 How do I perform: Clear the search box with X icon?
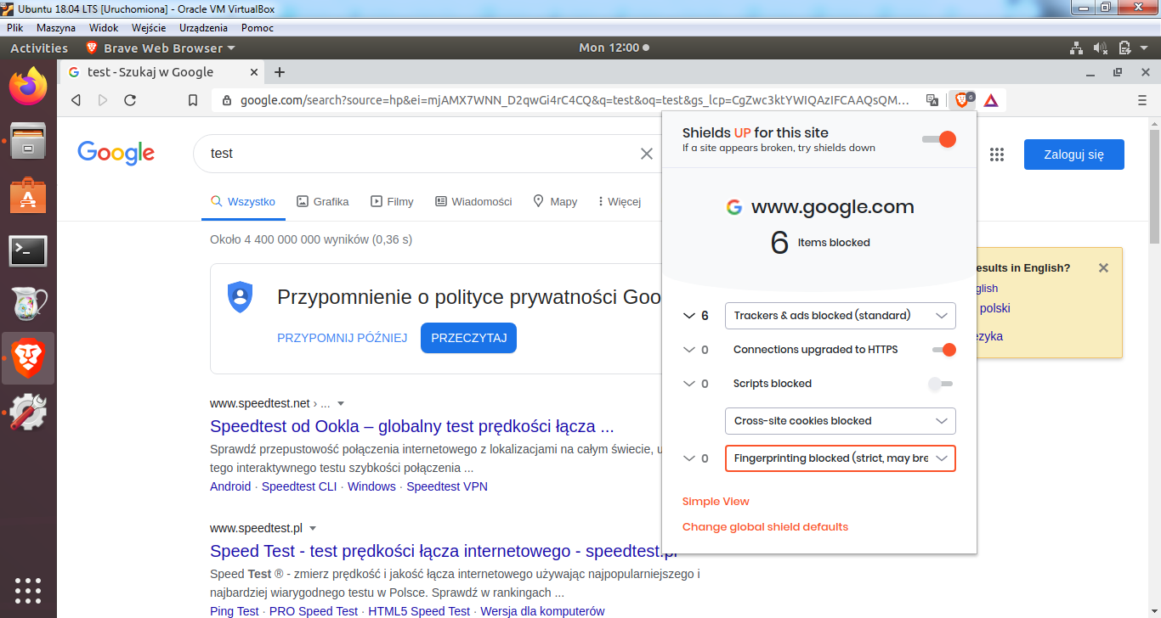[x=647, y=154]
